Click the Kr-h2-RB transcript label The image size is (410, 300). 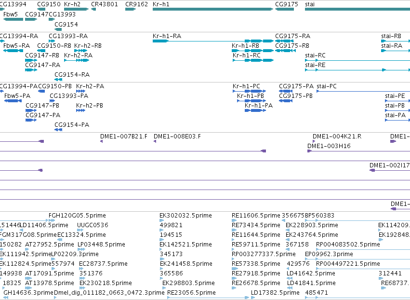[88, 45]
